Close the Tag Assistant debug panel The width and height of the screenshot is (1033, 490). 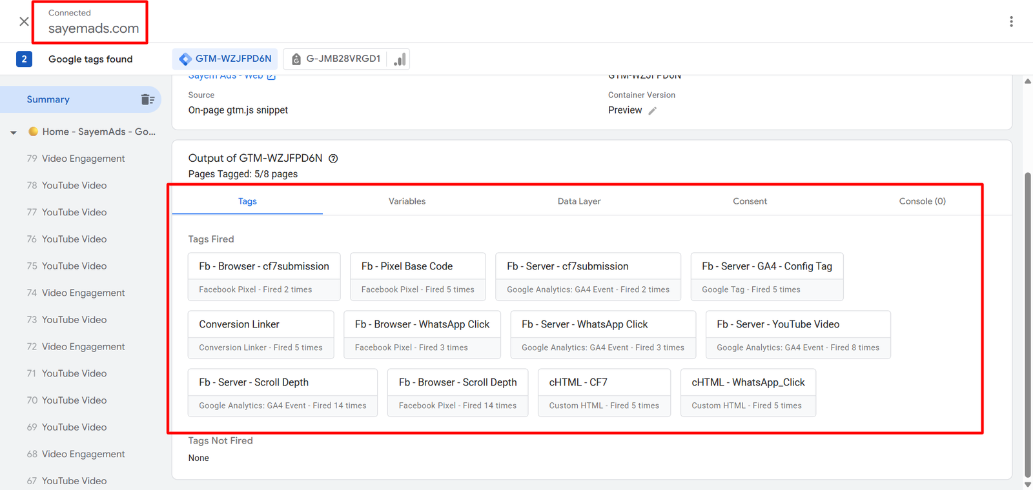click(24, 21)
